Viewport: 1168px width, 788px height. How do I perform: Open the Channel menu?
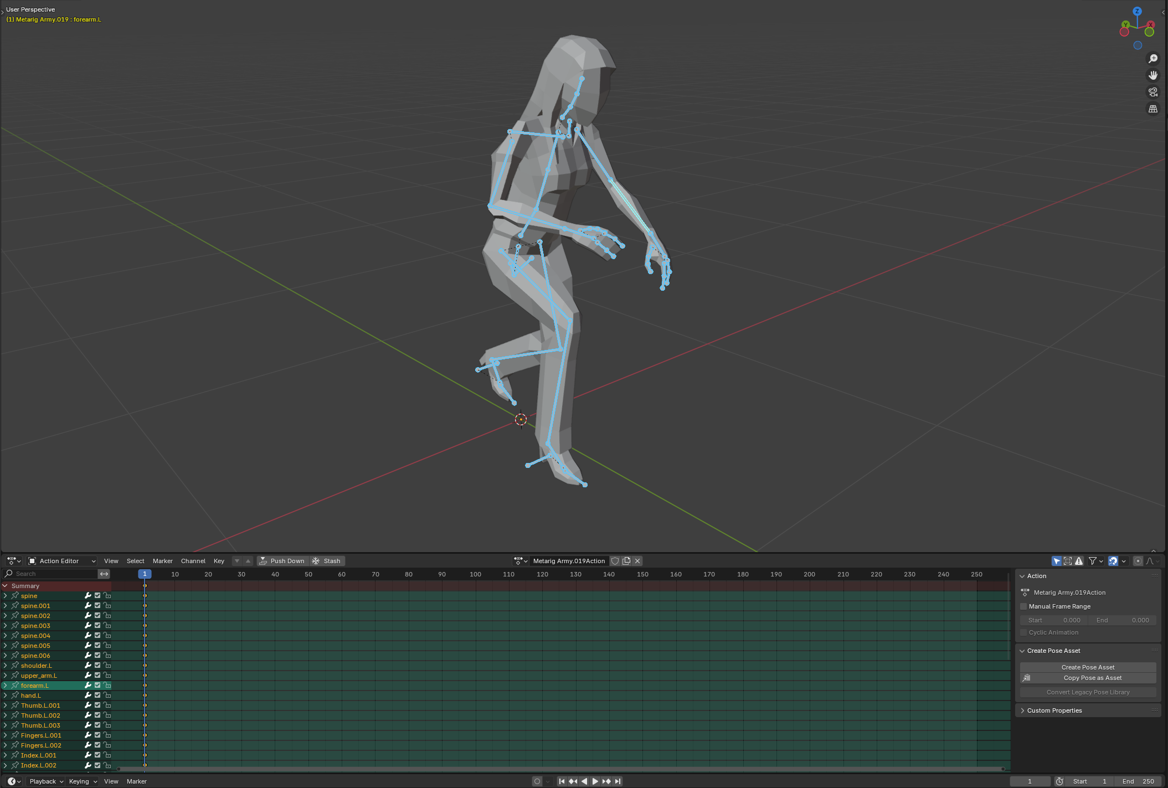tap(193, 561)
